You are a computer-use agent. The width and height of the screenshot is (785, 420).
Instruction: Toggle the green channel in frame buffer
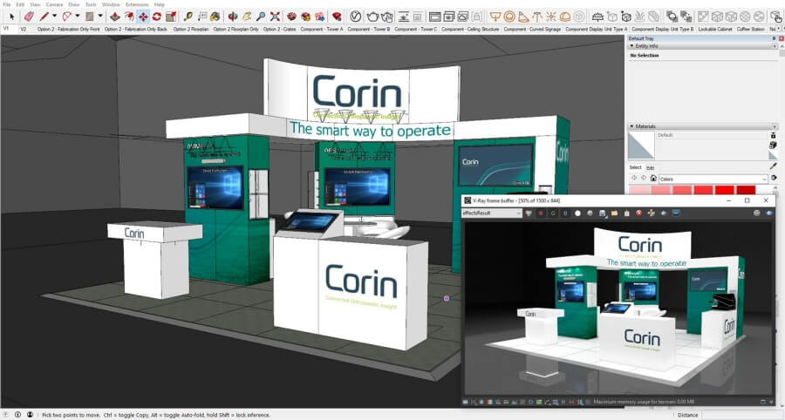click(553, 213)
